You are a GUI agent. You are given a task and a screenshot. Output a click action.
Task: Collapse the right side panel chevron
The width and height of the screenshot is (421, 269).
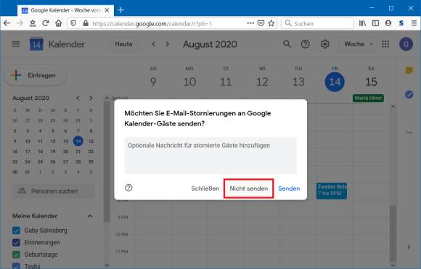click(409, 247)
